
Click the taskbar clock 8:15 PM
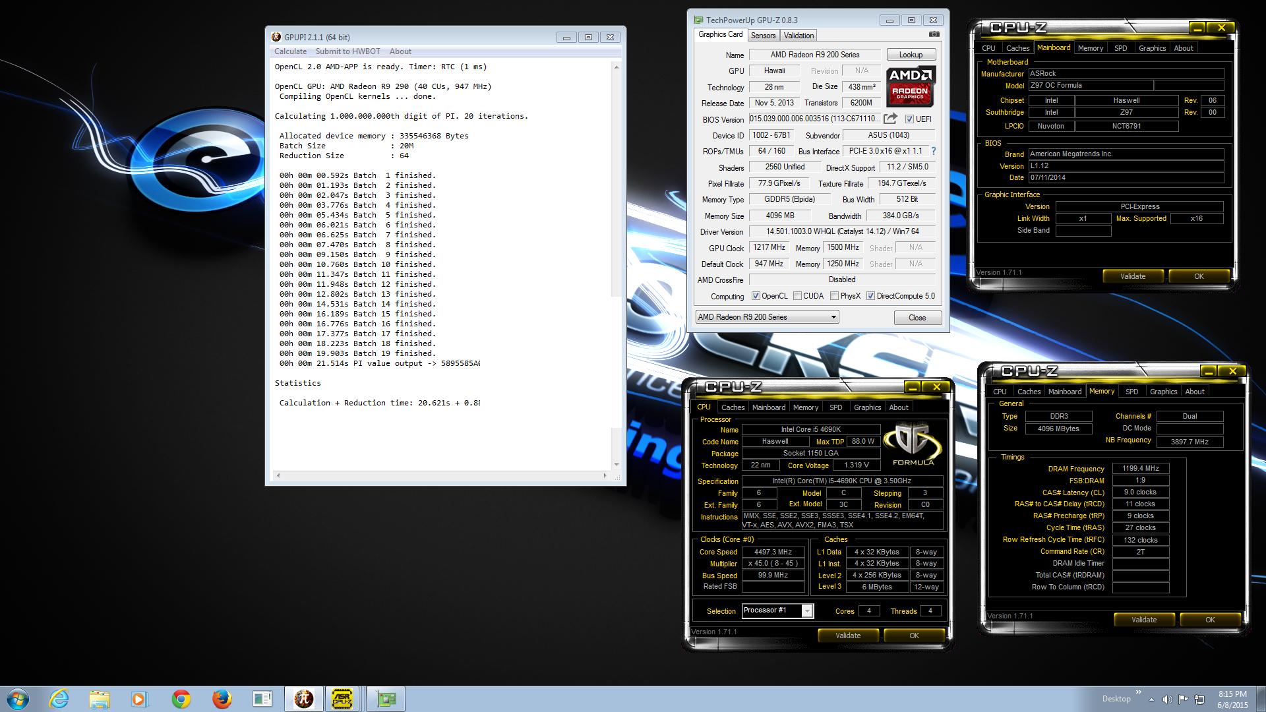coord(1232,694)
